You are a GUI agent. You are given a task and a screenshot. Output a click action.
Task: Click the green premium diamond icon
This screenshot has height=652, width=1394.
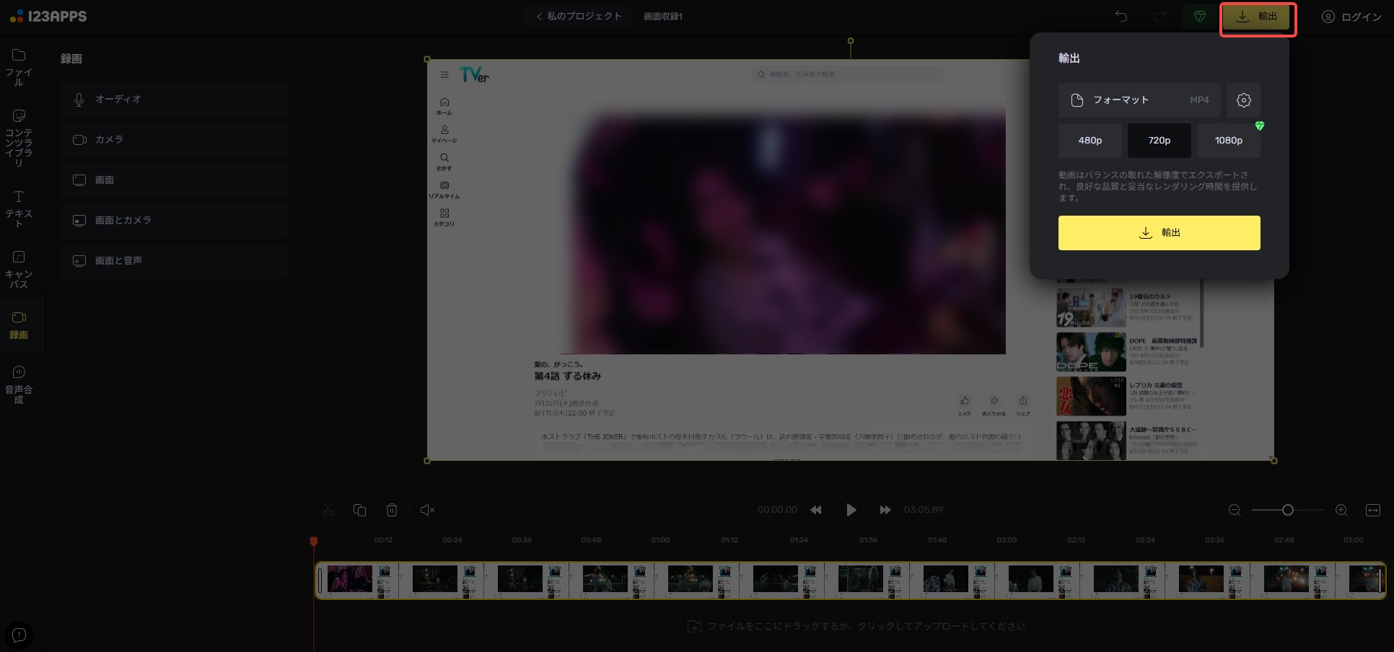point(1200,16)
